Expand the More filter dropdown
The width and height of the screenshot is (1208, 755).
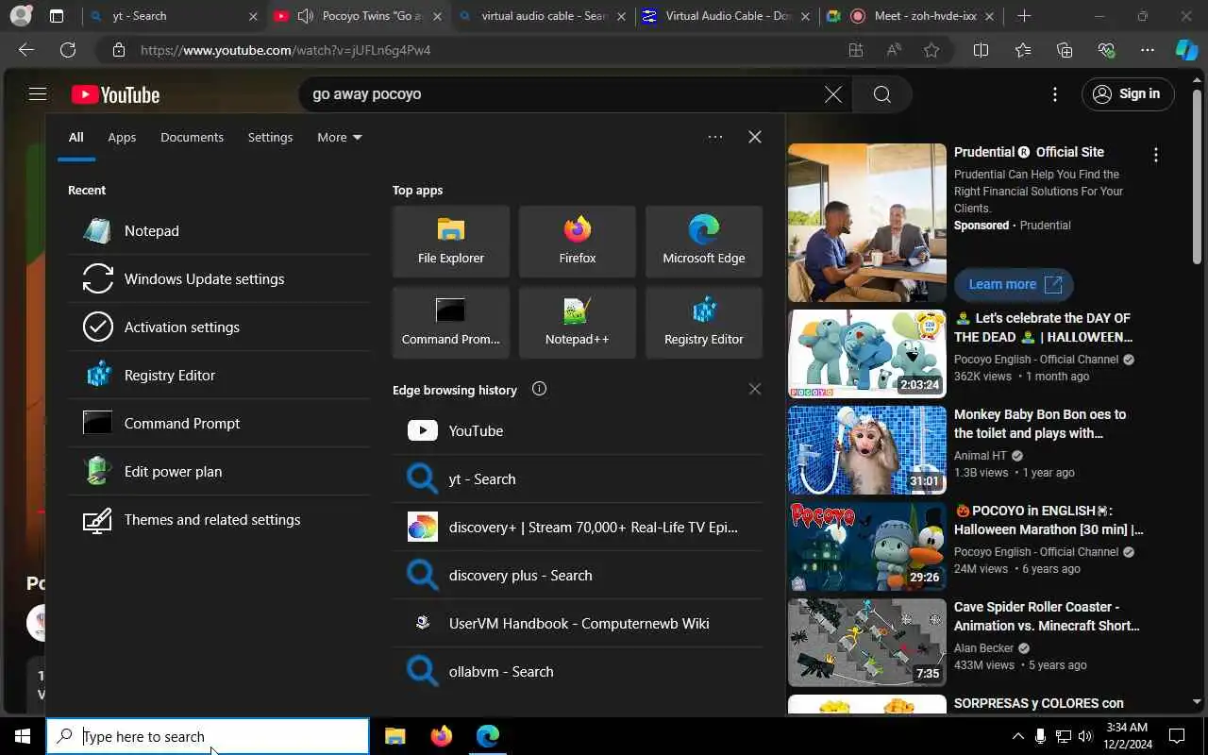click(x=340, y=137)
